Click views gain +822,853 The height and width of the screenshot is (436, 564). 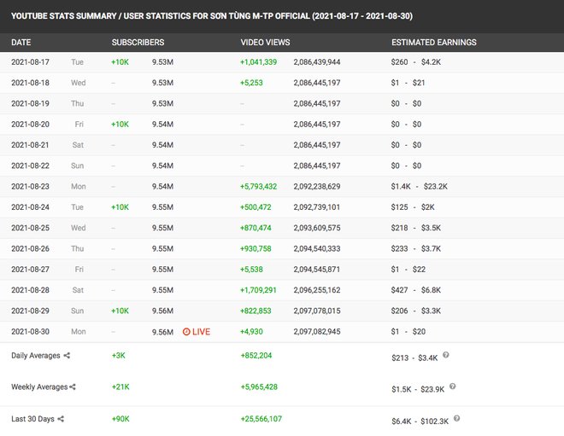[x=256, y=311]
